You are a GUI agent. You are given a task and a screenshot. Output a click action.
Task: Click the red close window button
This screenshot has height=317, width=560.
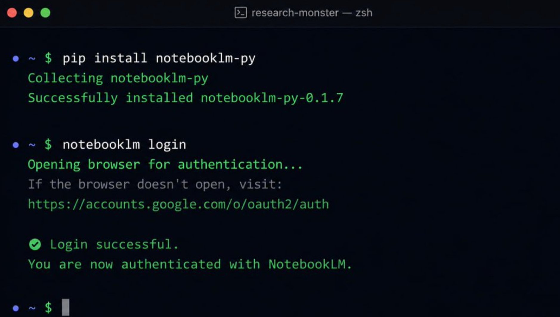12,13
